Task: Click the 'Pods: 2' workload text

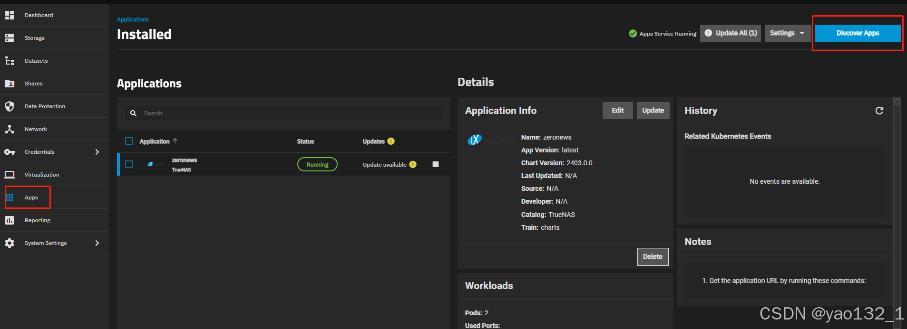Action: [477, 313]
